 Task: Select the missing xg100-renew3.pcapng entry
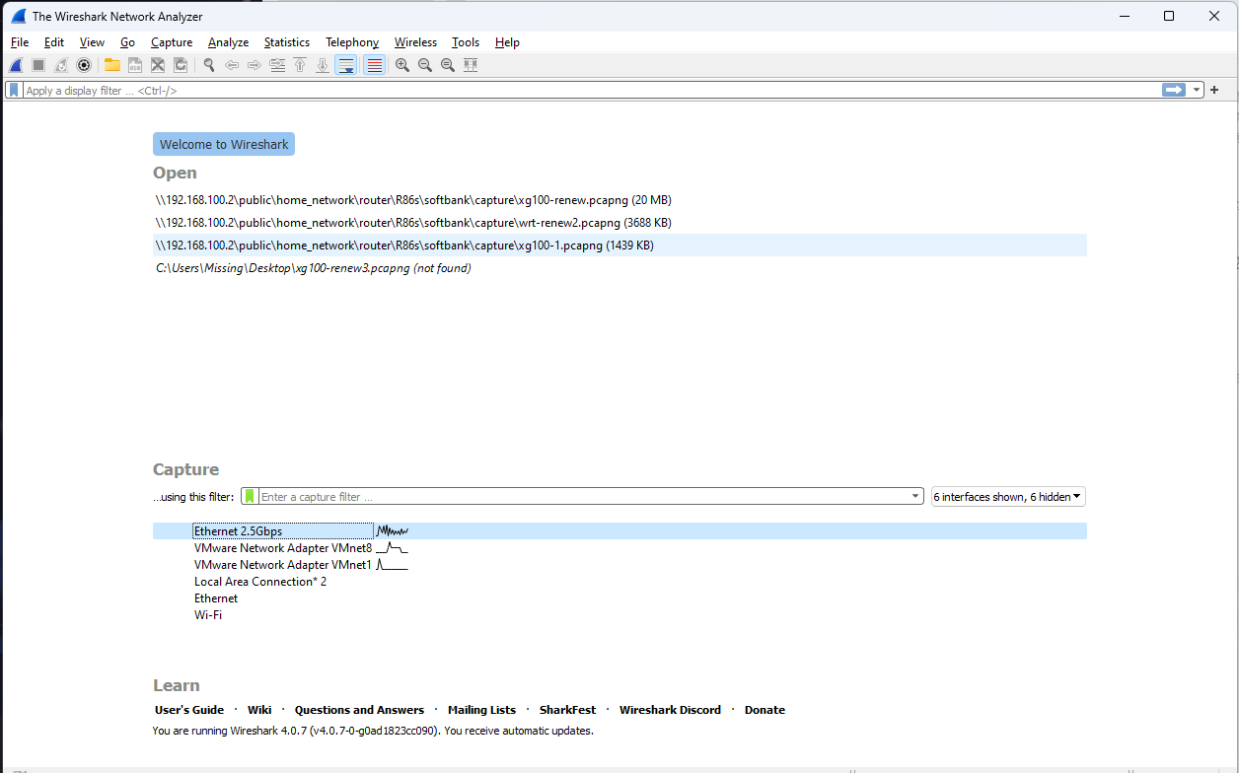[x=620, y=268]
